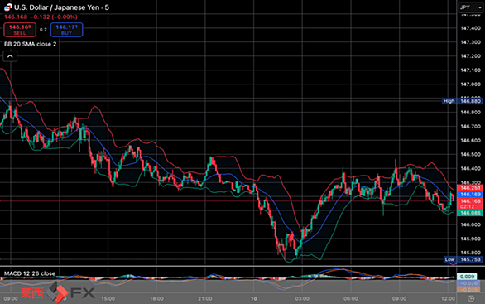Click the MACD 12 26 close indicator label

[x=30, y=273]
